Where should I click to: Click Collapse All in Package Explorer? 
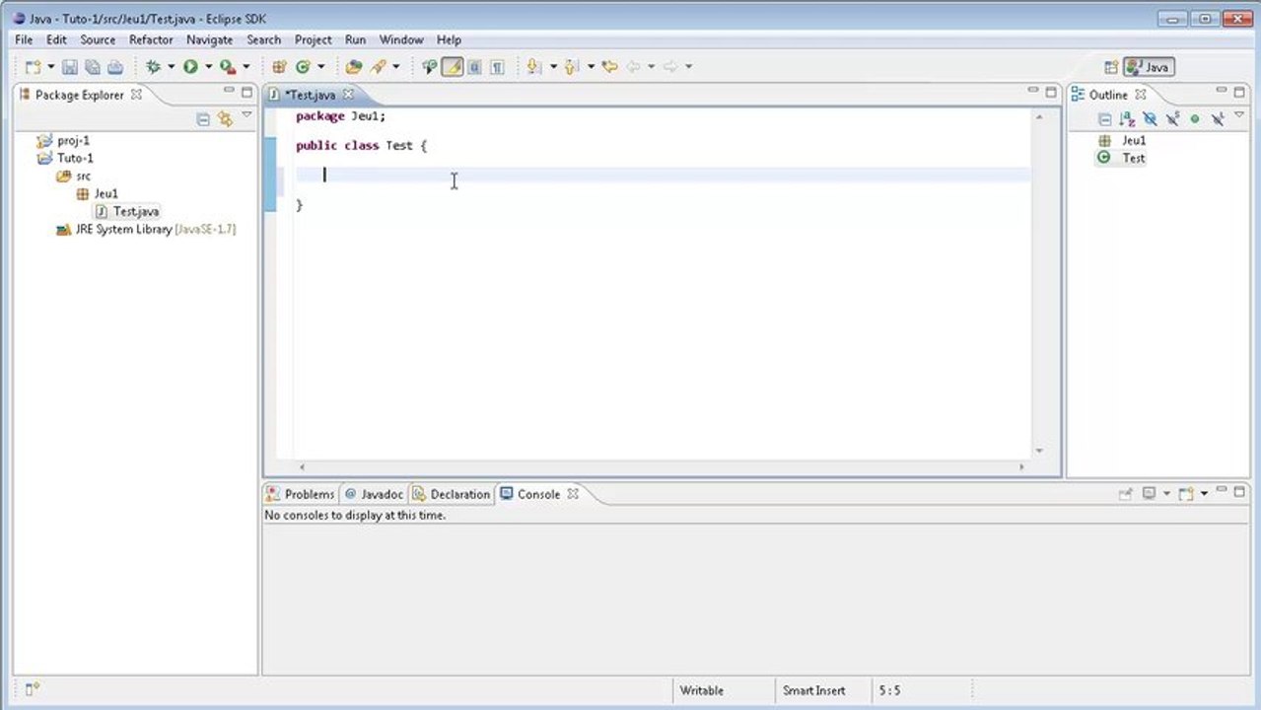(x=203, y=118)
